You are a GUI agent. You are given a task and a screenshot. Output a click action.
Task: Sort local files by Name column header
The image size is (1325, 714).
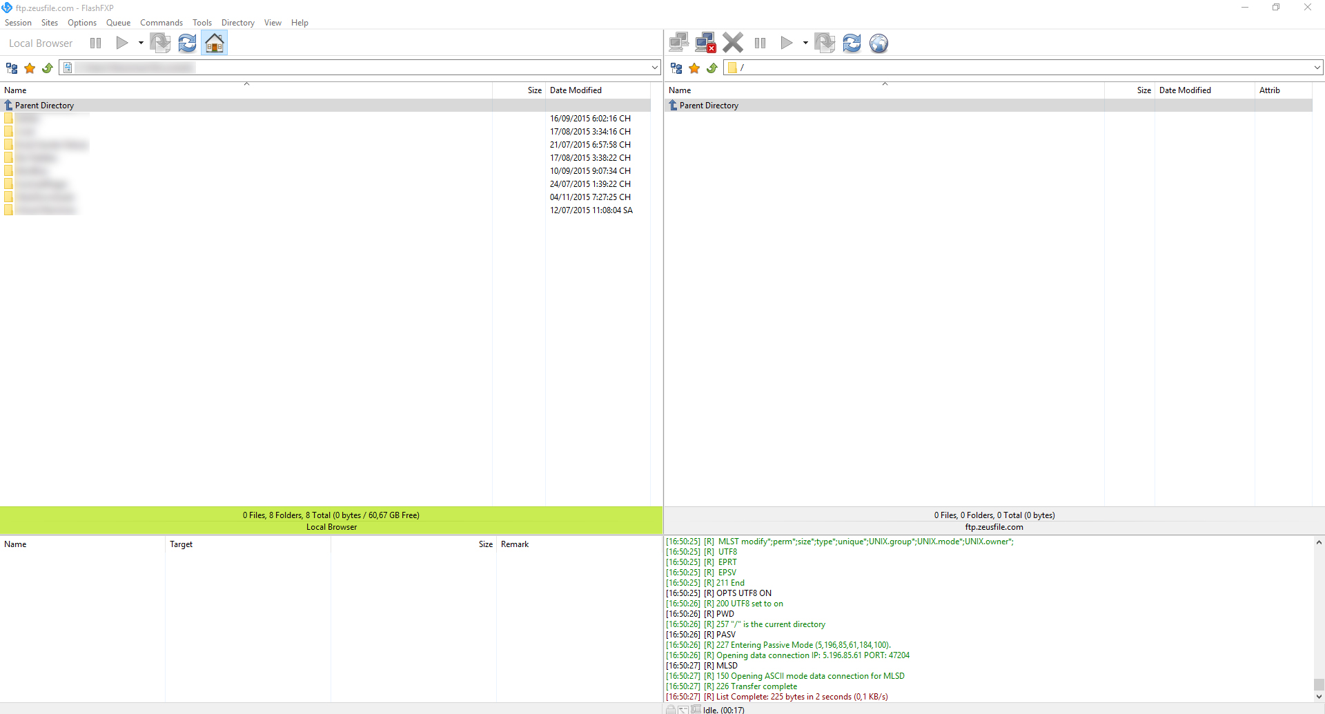pyautogui.click(x=246, y=90)
